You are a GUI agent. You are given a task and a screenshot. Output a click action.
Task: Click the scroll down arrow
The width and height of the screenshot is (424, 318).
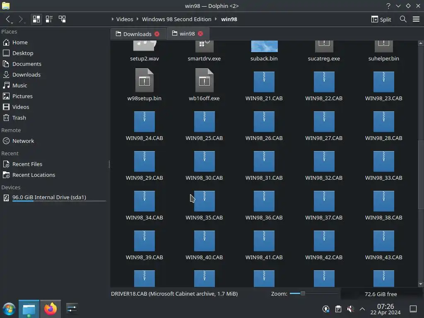[x=421, y=284]
